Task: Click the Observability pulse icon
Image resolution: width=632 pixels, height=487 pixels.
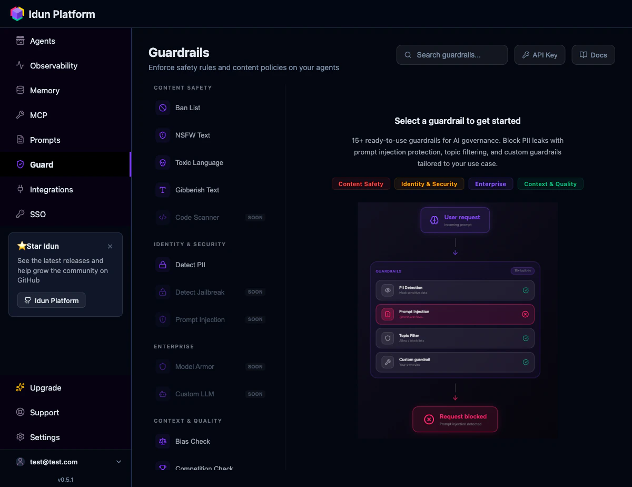Action: (x=21, y=65)
